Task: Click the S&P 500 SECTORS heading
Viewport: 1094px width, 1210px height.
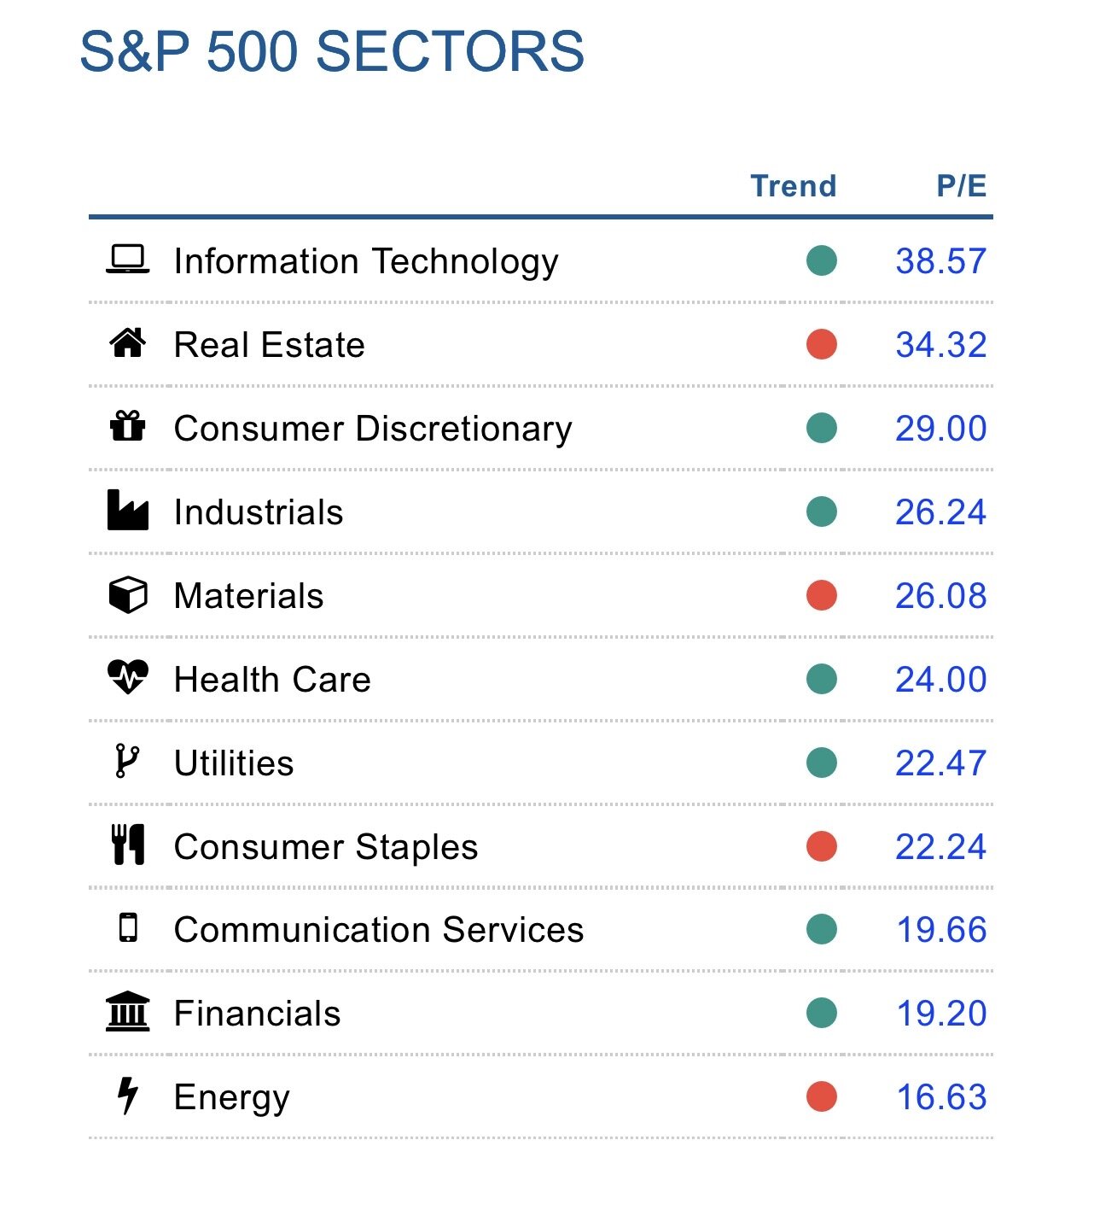Action: pyautogui.click(x=332, y=51)
